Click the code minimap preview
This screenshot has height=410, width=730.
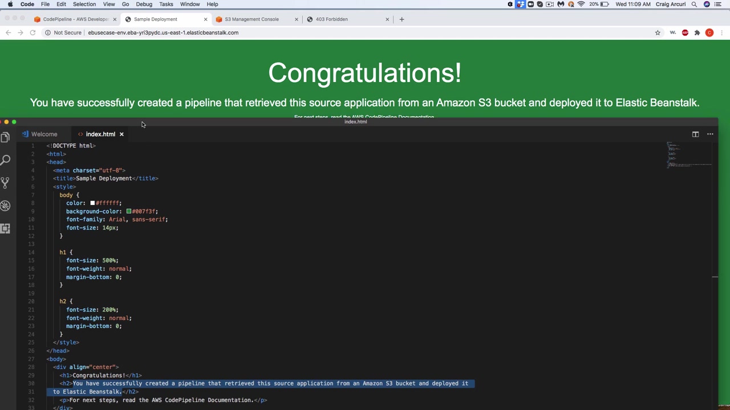tap(689, 155)
